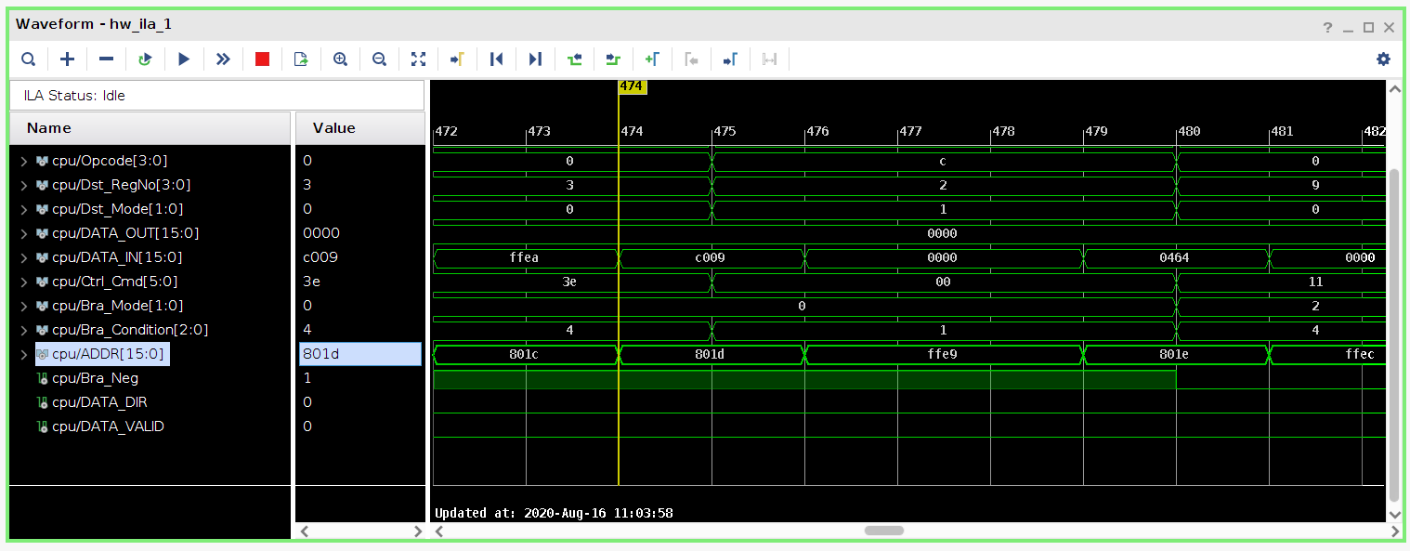
Task: Click the Remove probe minus icon
Action: click(106, 59)
